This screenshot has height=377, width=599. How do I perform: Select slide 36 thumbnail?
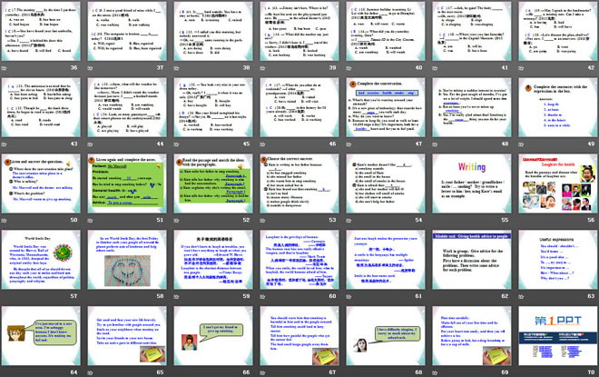pos(41,31)
